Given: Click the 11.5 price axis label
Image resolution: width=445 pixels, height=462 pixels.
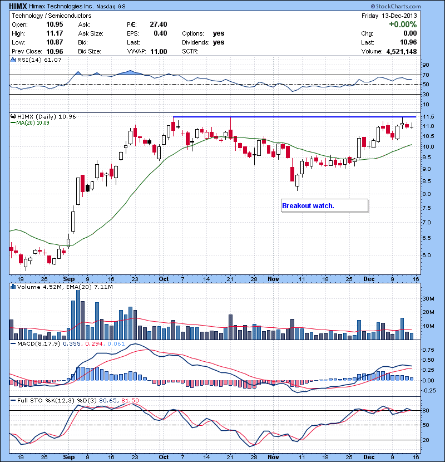Looking at the screenshot, I should [428, 117].
